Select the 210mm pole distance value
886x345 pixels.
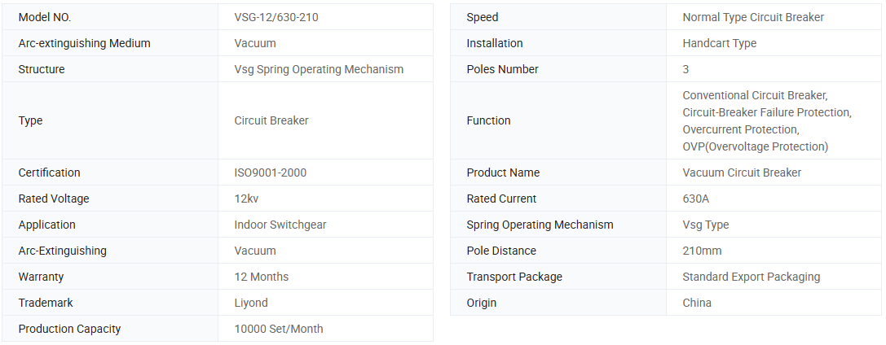[702, 251]
